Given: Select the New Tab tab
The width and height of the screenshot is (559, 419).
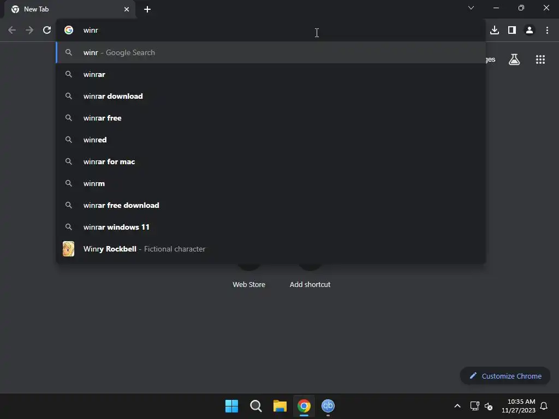Looking at the screenshot, I should click(x=69, y=9).
